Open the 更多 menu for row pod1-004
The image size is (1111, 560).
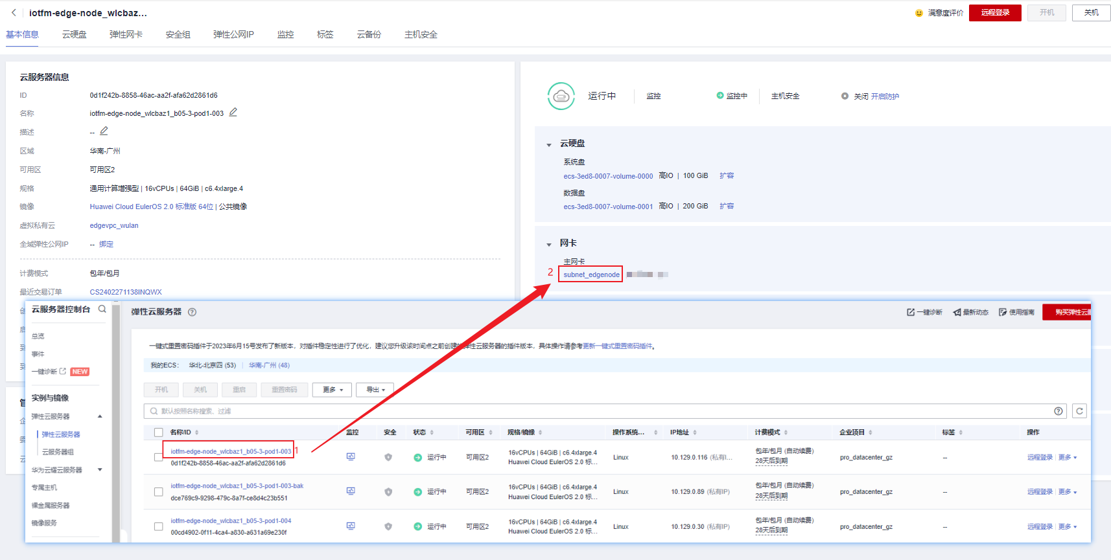[x=1068, y=526]
